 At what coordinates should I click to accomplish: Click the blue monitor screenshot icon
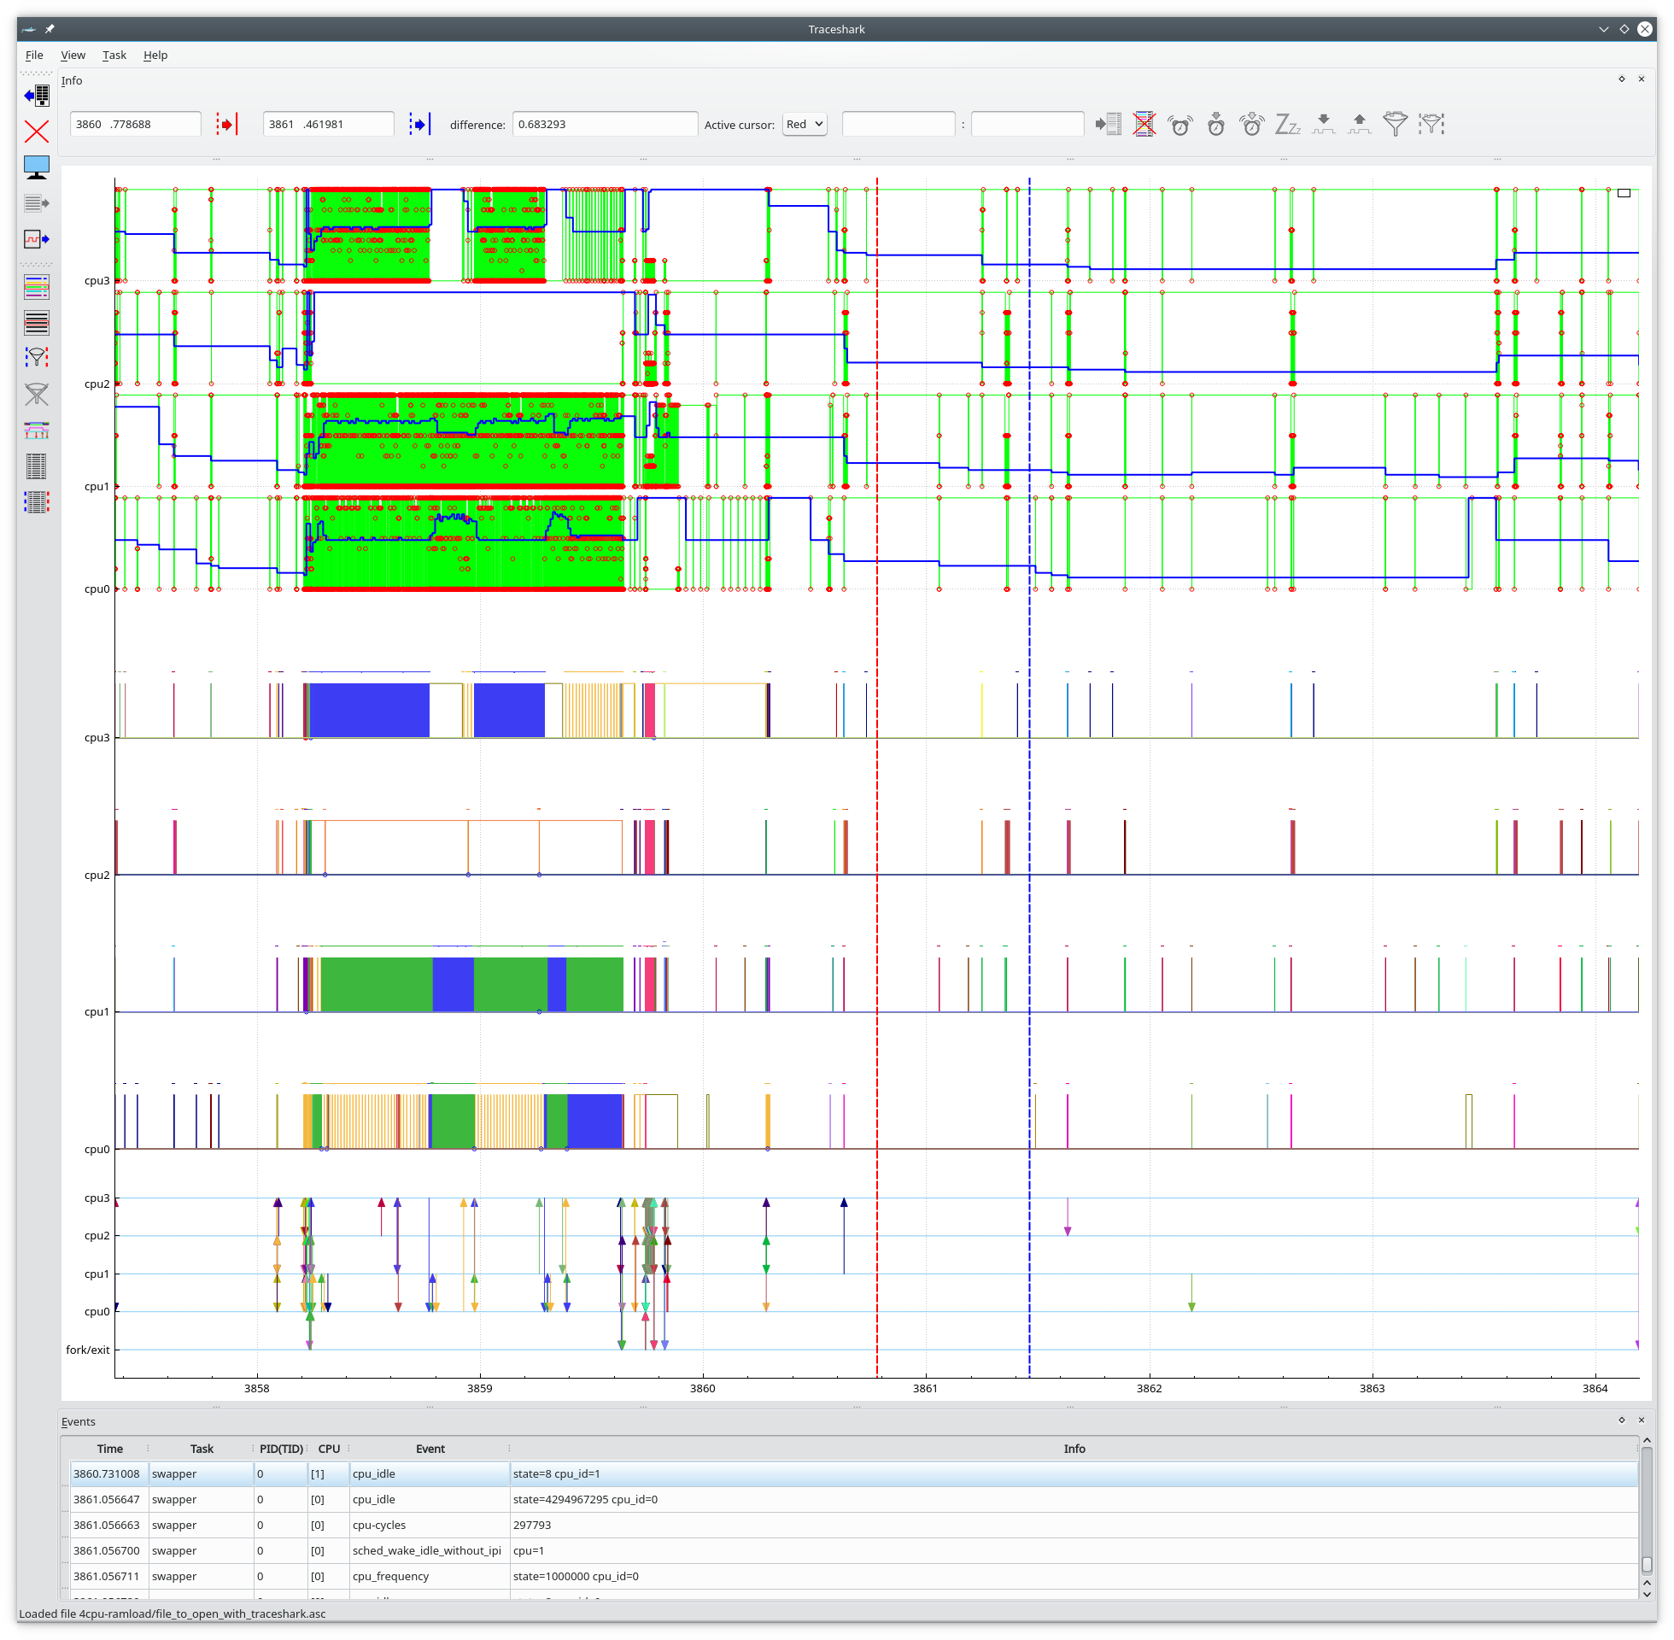pyautogui.click(x=36, y=167)
